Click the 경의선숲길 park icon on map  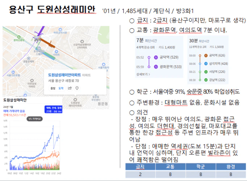tap(19, 37)
